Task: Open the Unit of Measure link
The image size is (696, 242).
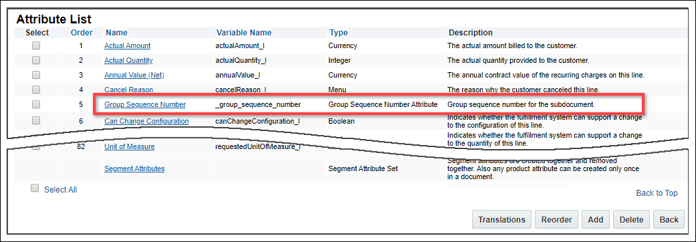Action: pyautogui.click(x=130, y=146)
